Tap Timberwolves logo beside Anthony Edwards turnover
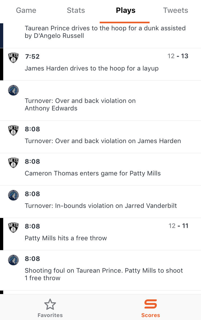The width and height of the screenshot is (201, 320). coord(13,90)
